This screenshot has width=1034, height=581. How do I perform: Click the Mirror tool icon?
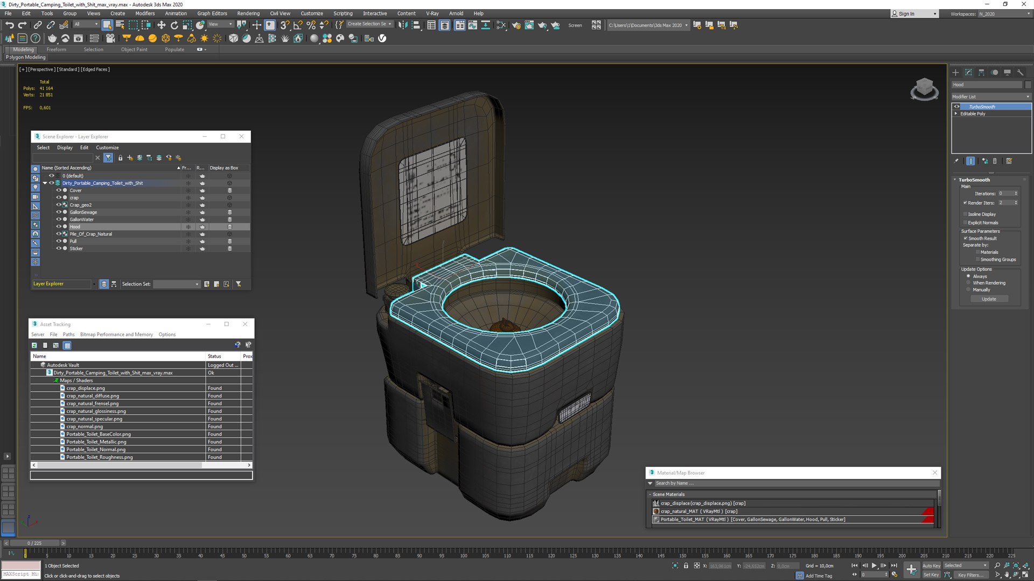[x=403, y=25]
